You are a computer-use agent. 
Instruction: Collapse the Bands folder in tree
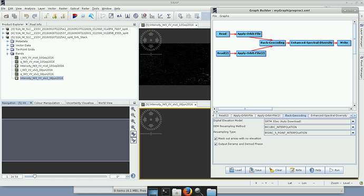click(7, 54)
